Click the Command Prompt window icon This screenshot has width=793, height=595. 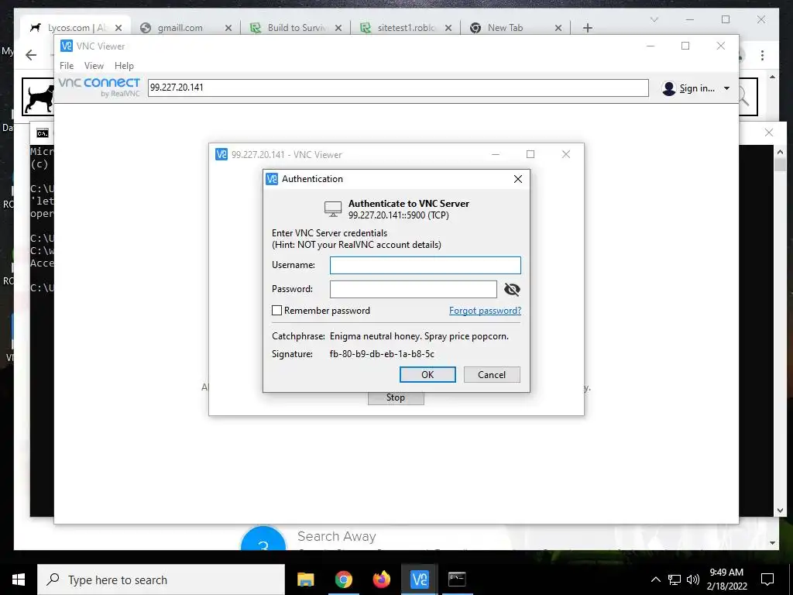43,133
